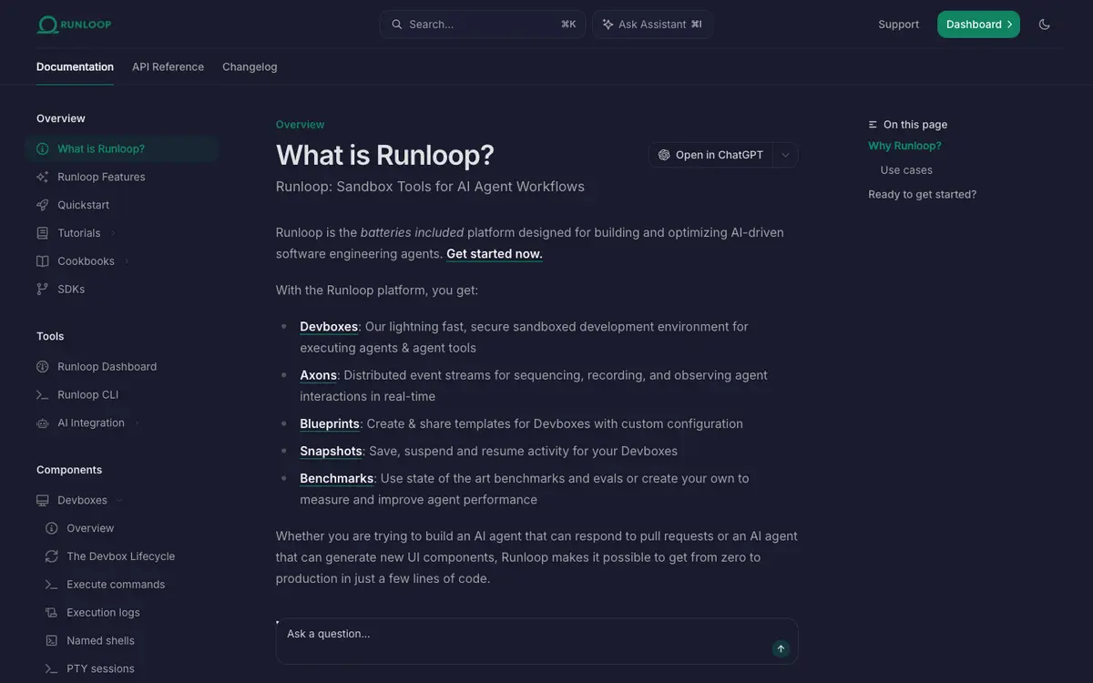Screen dimensions: 1093x683
Task: Open the Axons link
Action: point(318,375)
